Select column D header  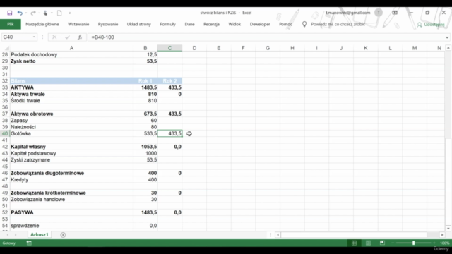tap(194, 48)
